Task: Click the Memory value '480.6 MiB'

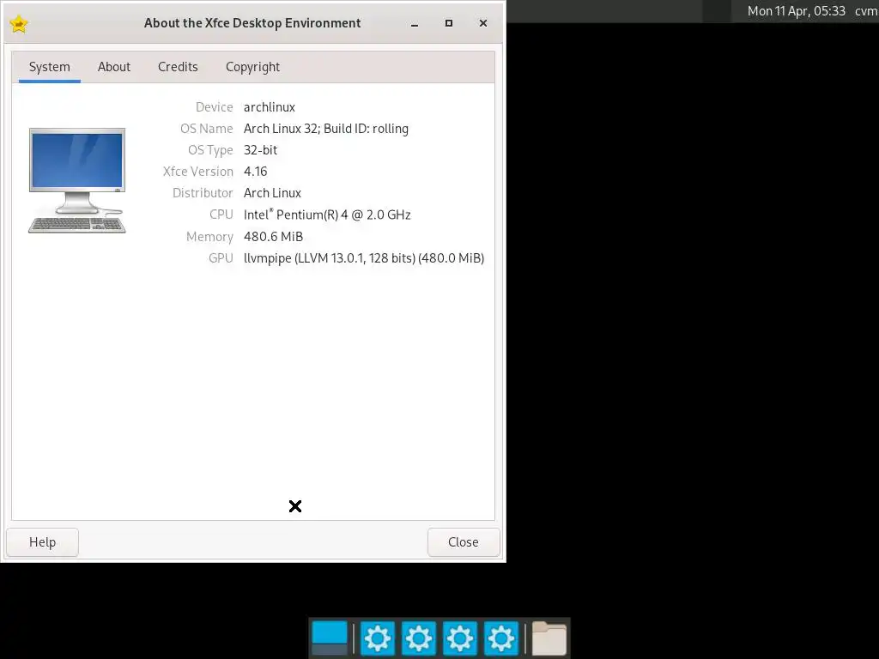Action: tap(273, 237)
